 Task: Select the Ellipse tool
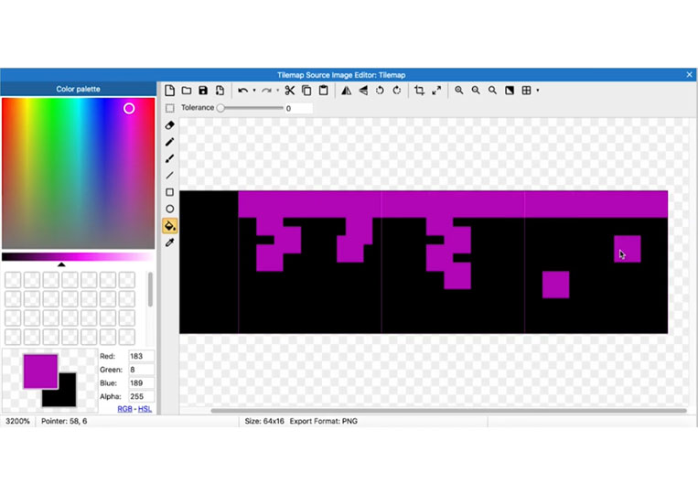169,209
